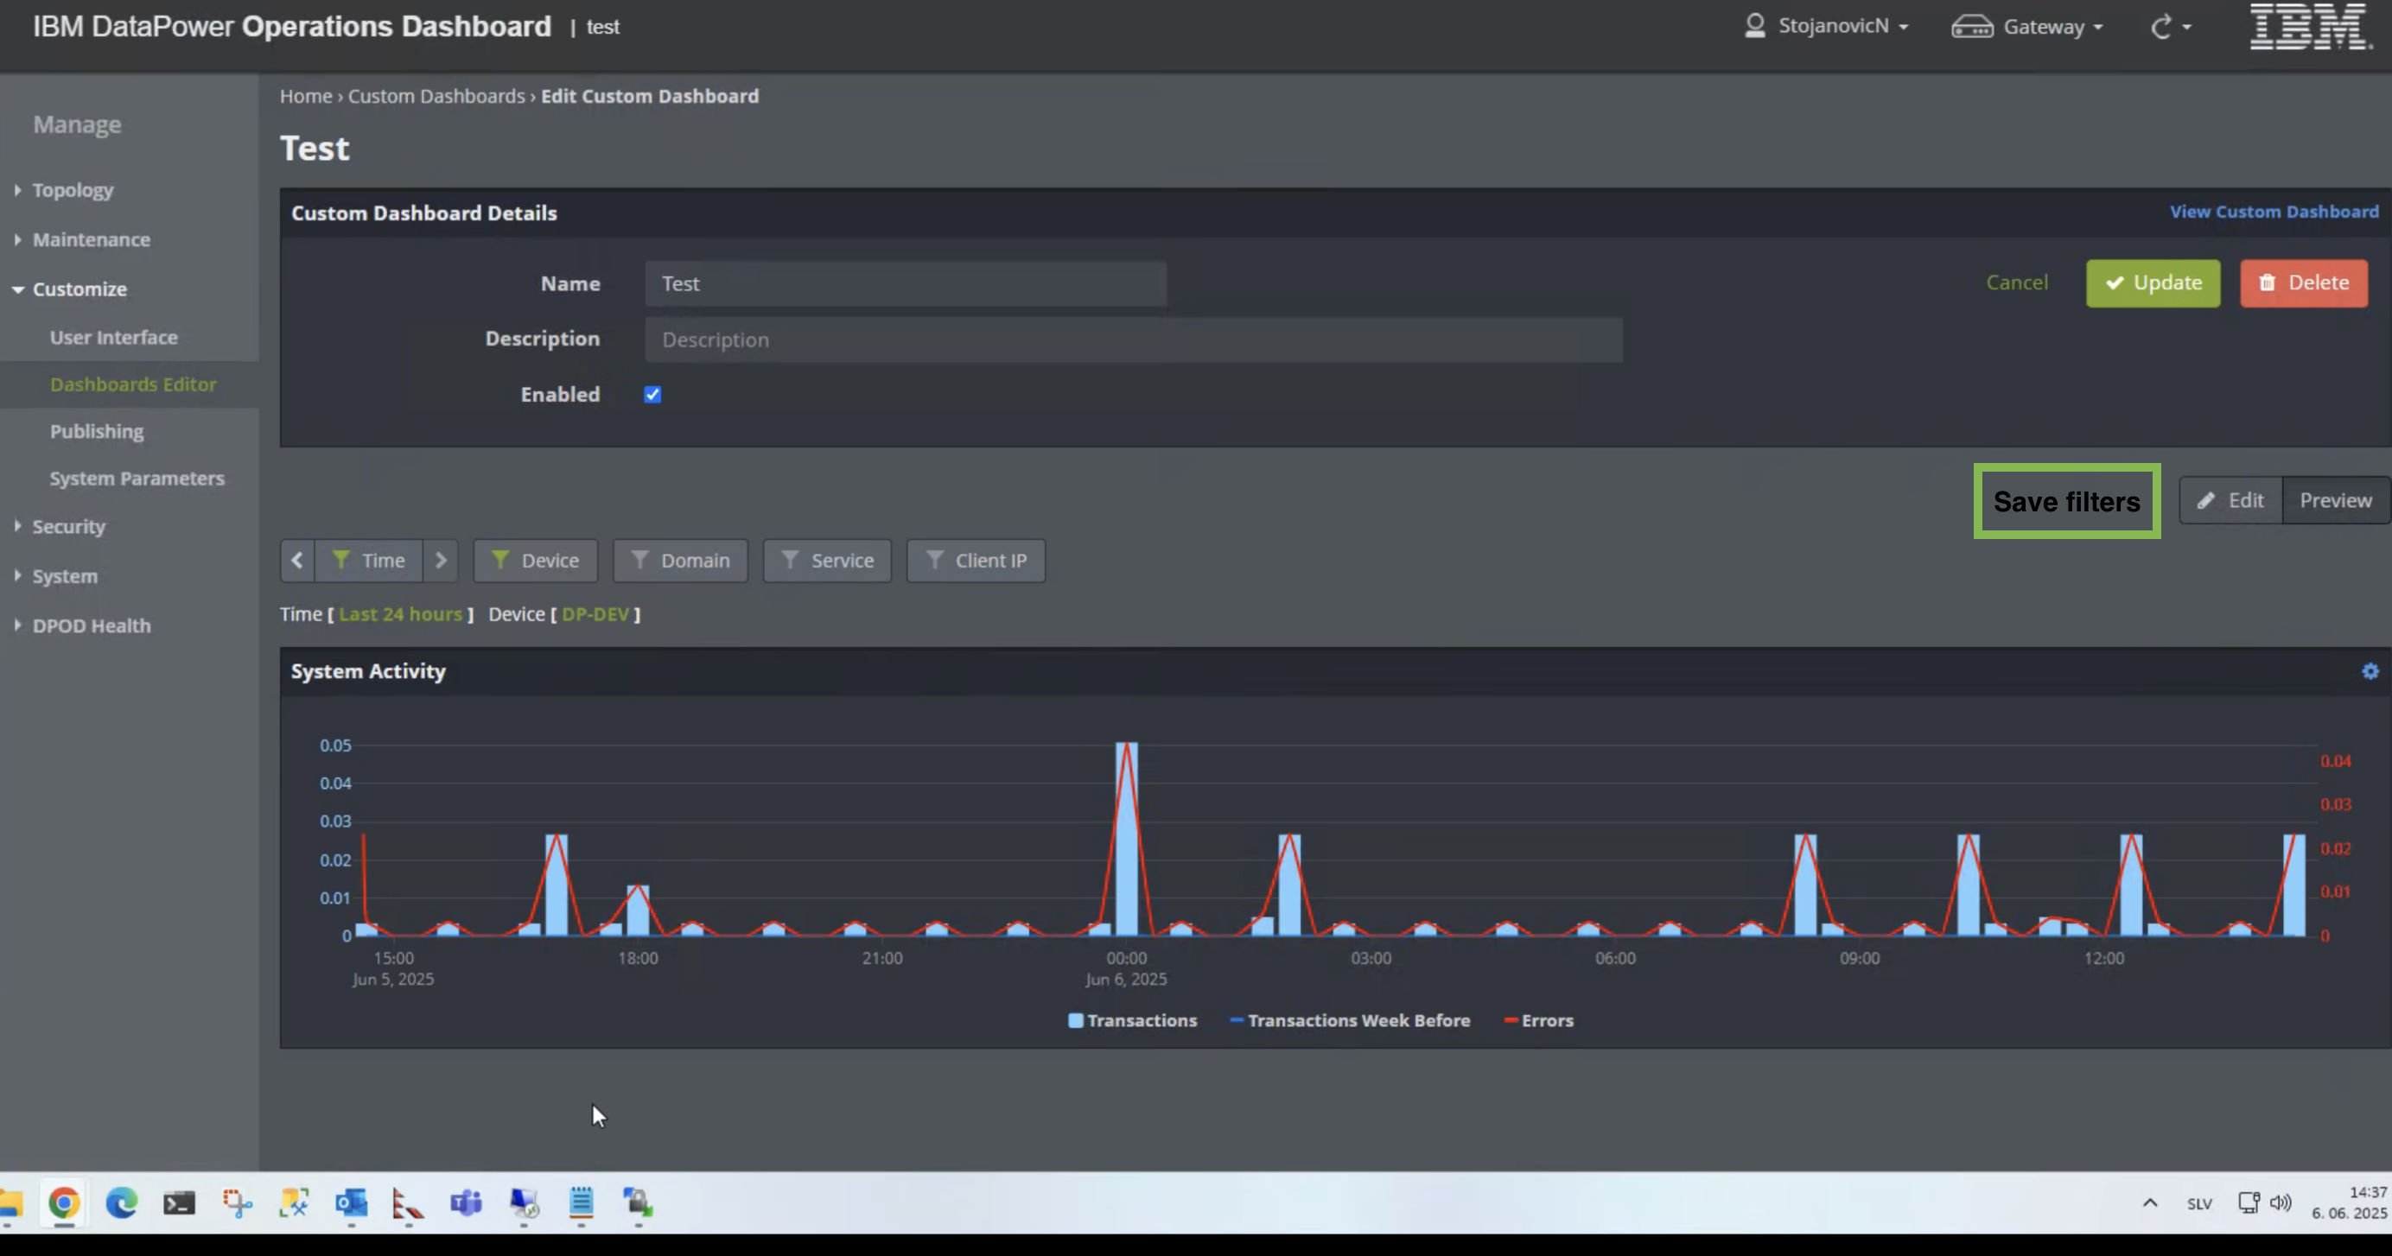Uncheck the Enabled checkbox
2392x1256 pixels.
pos(652,395)
